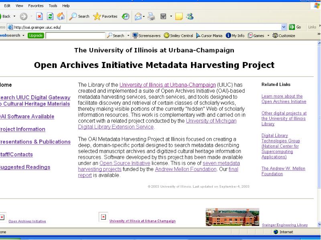Image resolution: width=321 pixels, height=240 pixels.
Task: Open the websearch logo dropdown arrow
Action: click(x=23, y=36)
